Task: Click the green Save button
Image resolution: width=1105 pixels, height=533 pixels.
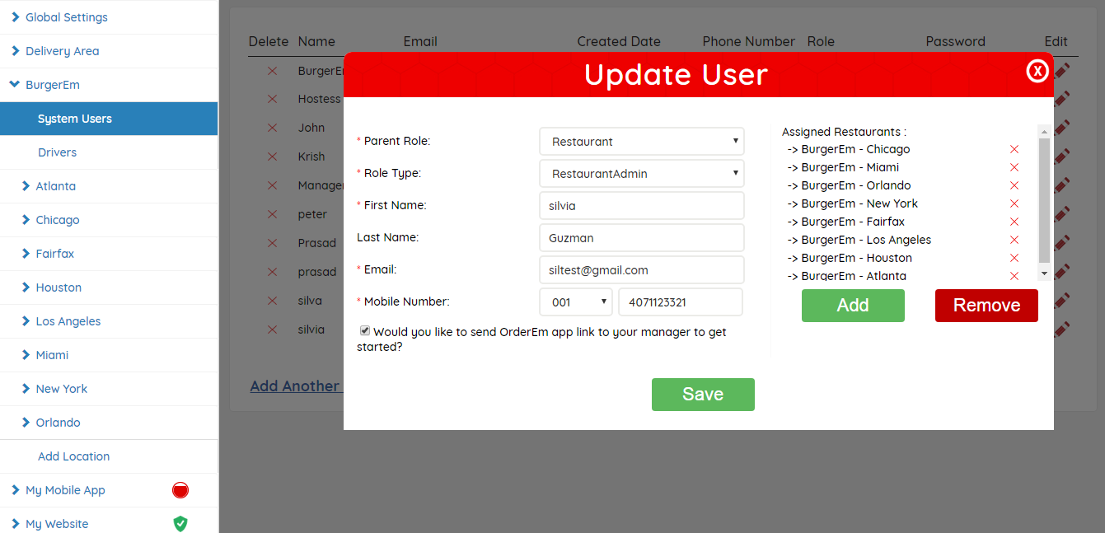Action: pyautogui.click(x=703, y=395)
